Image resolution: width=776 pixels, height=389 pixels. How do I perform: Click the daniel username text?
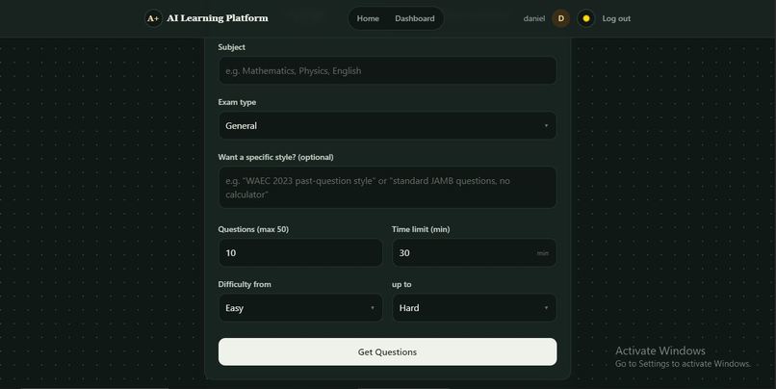pos(534,18)
